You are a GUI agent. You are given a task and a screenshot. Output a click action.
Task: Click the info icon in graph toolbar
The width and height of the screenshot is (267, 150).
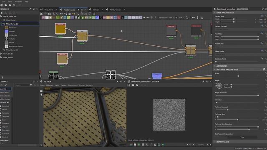pyautogui.click(x=53, y=14)
